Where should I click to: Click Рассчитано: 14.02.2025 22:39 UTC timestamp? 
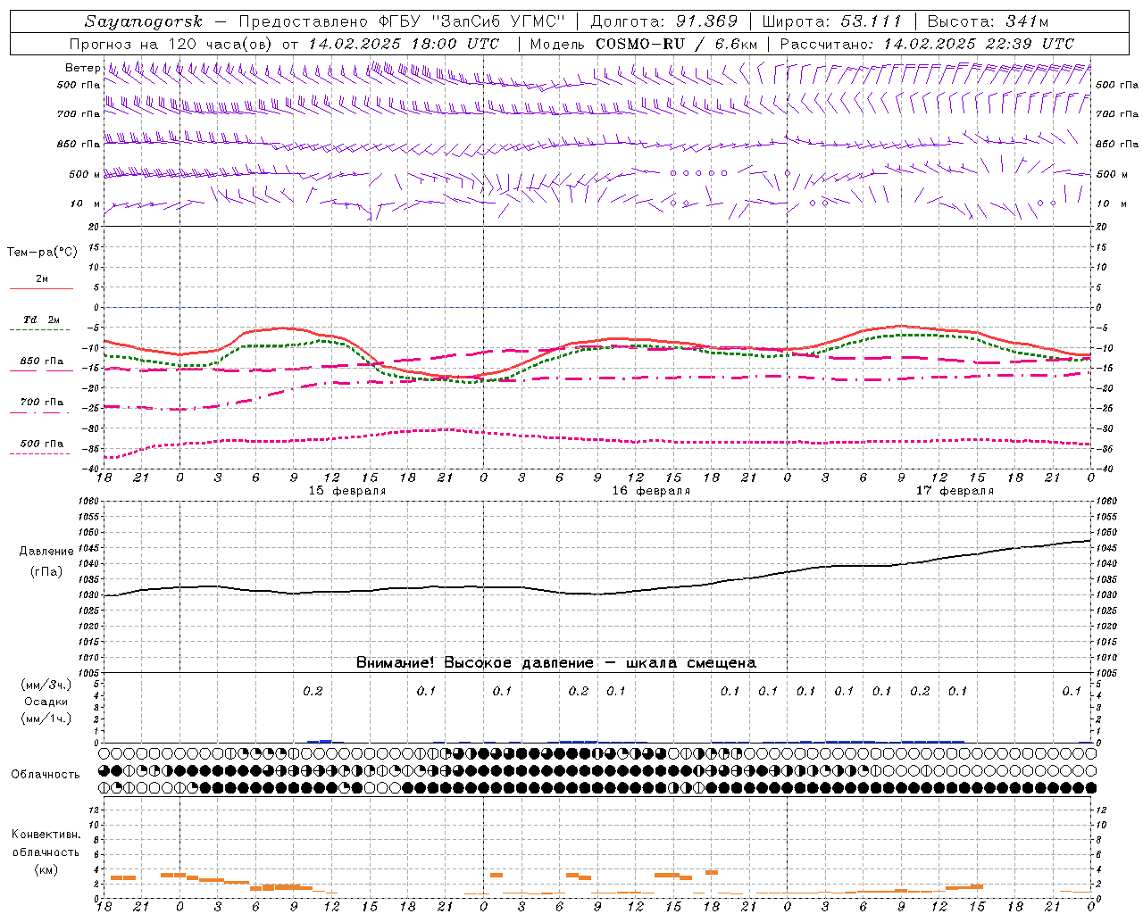pos(927,44)
